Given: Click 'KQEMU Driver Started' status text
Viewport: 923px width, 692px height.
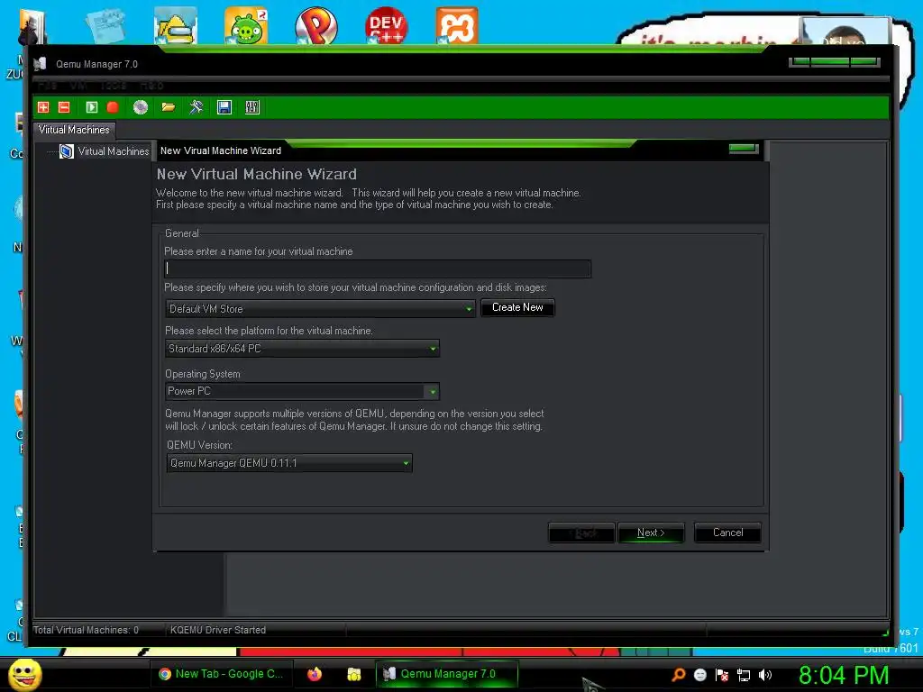Looking at the screenshot, I should (218, 630).
